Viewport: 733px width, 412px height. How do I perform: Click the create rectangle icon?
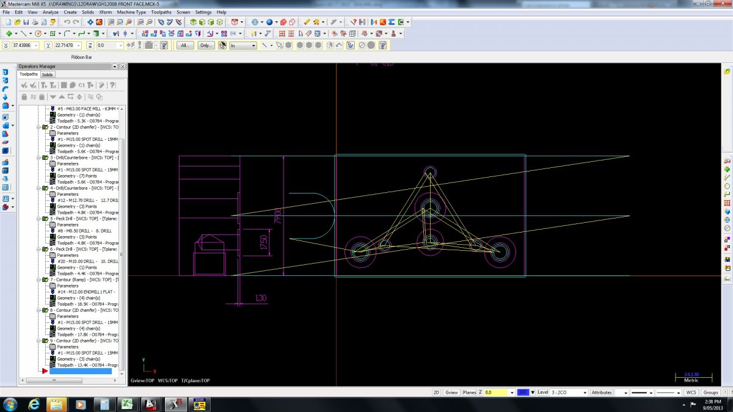53,34
